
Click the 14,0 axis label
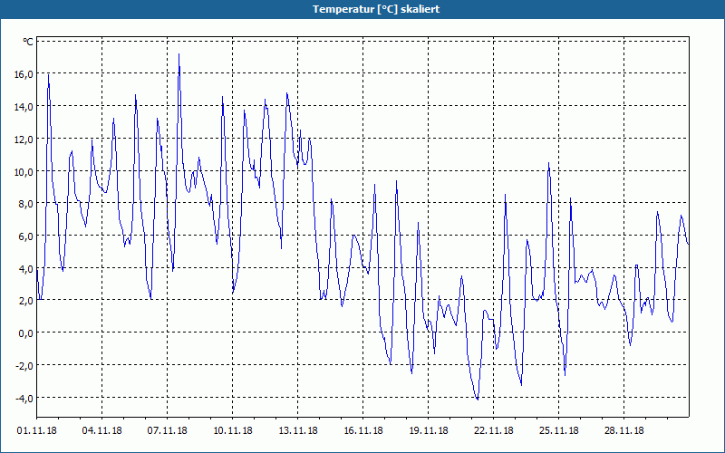(24, 106)
